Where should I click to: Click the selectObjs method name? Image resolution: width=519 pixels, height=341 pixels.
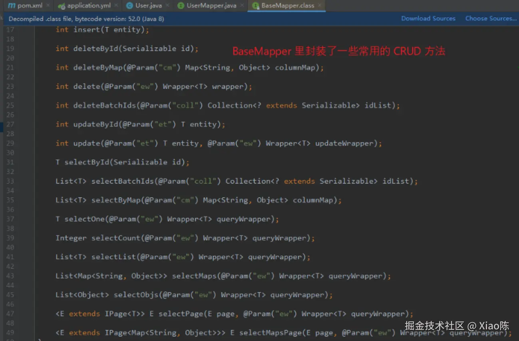coord(136,295)
